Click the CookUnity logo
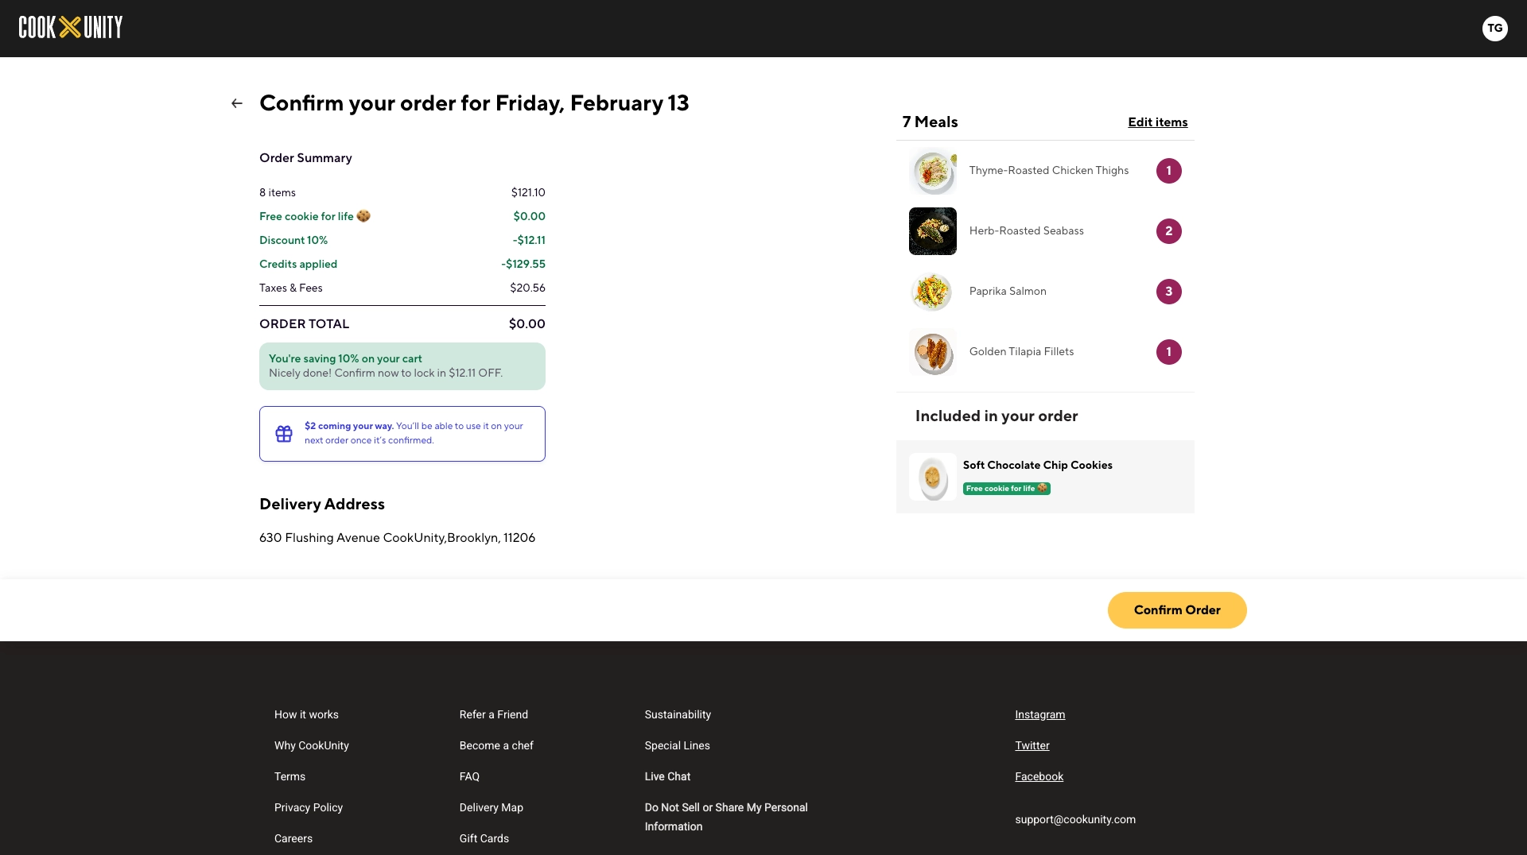The image size is (1527, 855). coord(71,28)
